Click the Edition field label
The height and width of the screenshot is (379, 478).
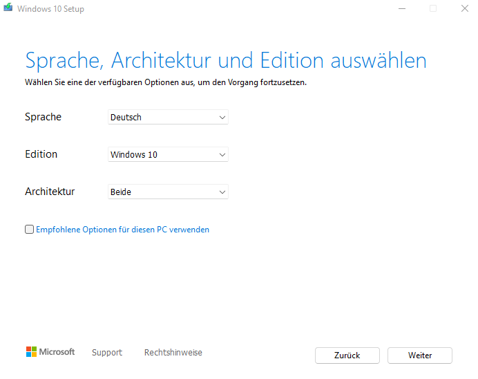point(41,154)
